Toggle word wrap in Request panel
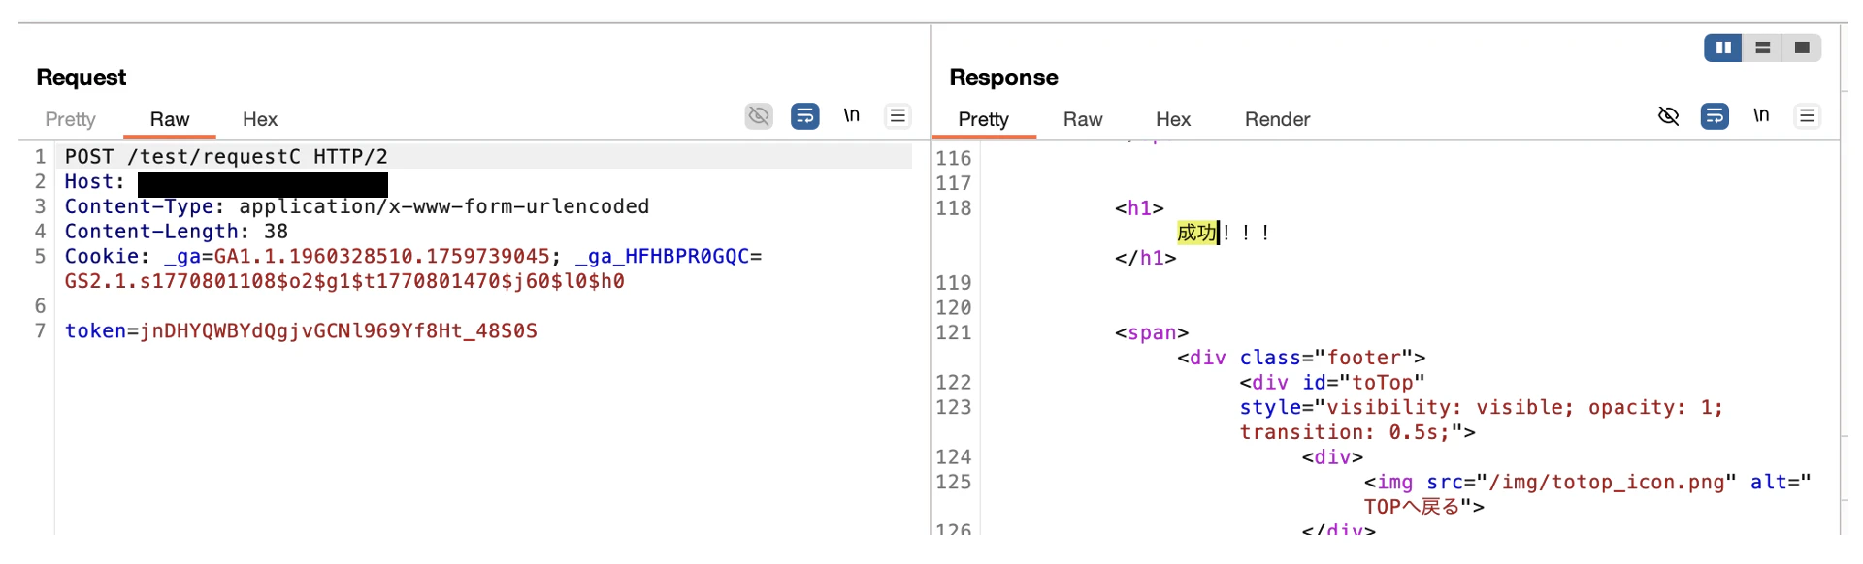Image resolution: width=1863 pixels, height=564 pixels. tap(805, 116)
